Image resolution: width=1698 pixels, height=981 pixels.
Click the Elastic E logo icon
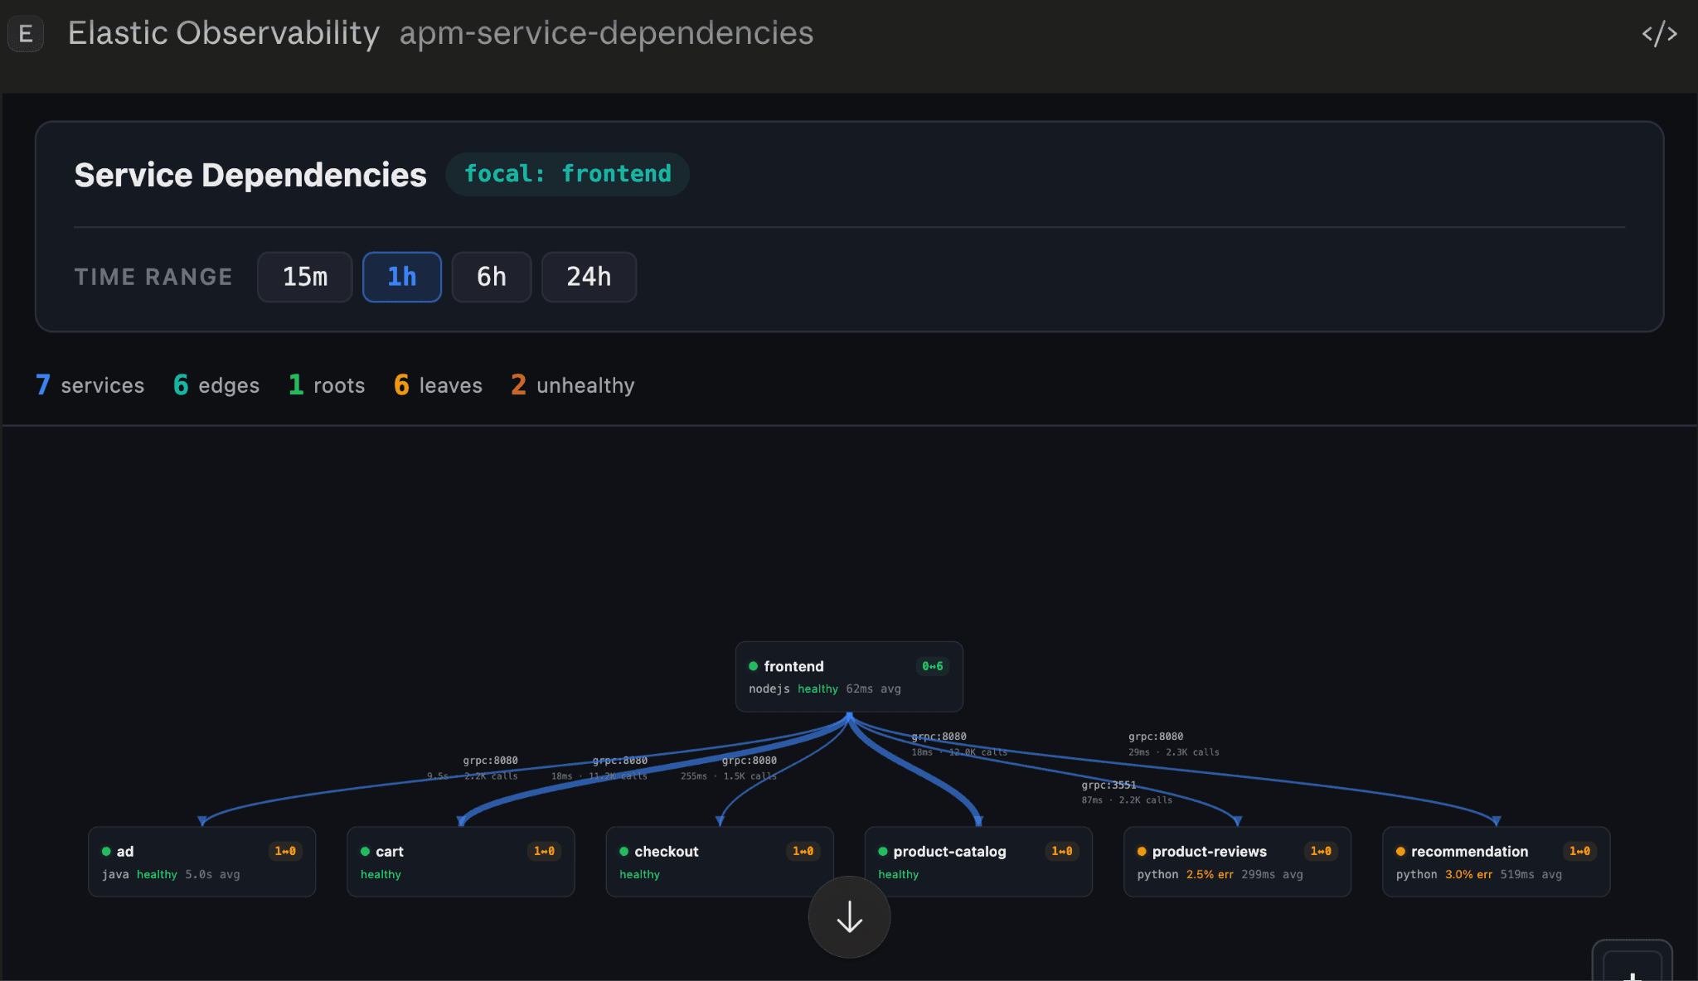26,34
